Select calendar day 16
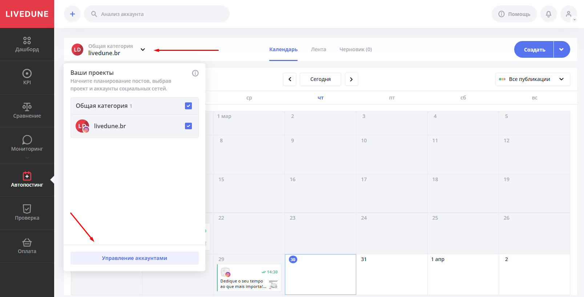This screenshot has width=584, height=297. point(320,193)
